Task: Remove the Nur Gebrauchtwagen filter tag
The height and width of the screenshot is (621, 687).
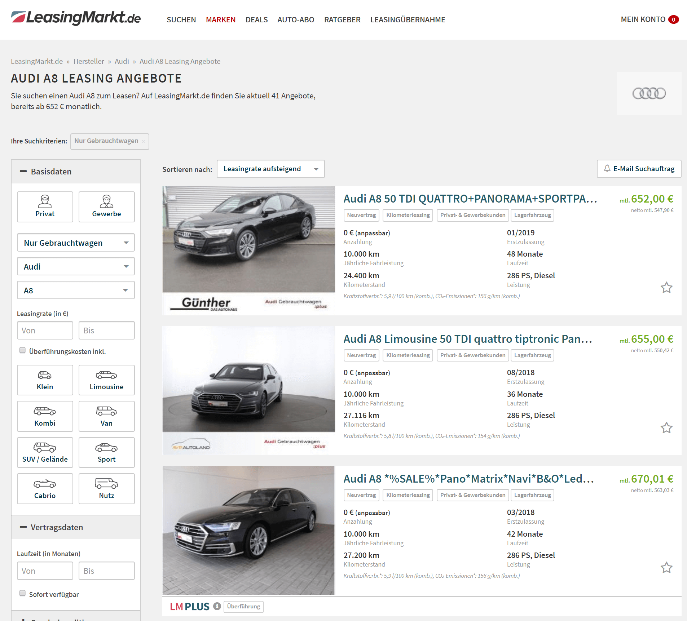Action: click(144, 141)
